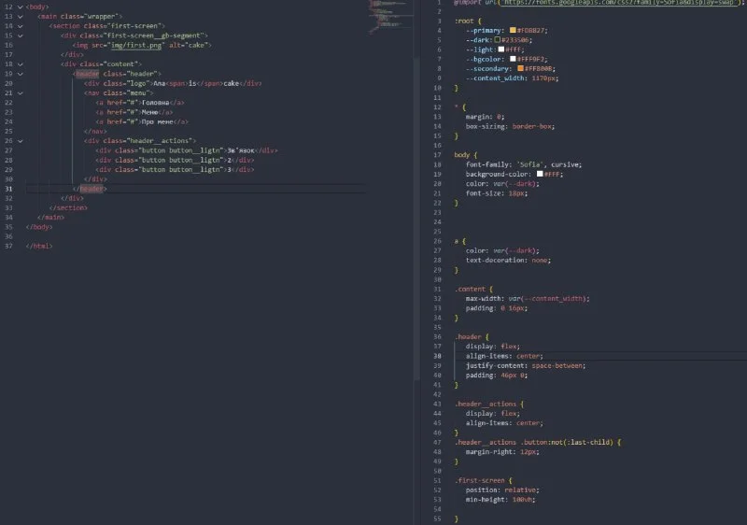Collapse the body tag fold arrow
Viewport: 747px width, 525px height.
(x=21, y=7)
